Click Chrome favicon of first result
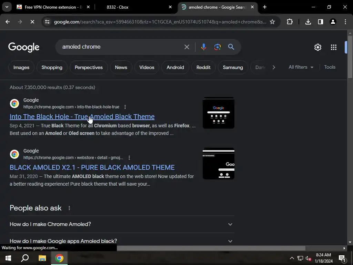This screenshot has width=353, height=265. coord(14,104)
